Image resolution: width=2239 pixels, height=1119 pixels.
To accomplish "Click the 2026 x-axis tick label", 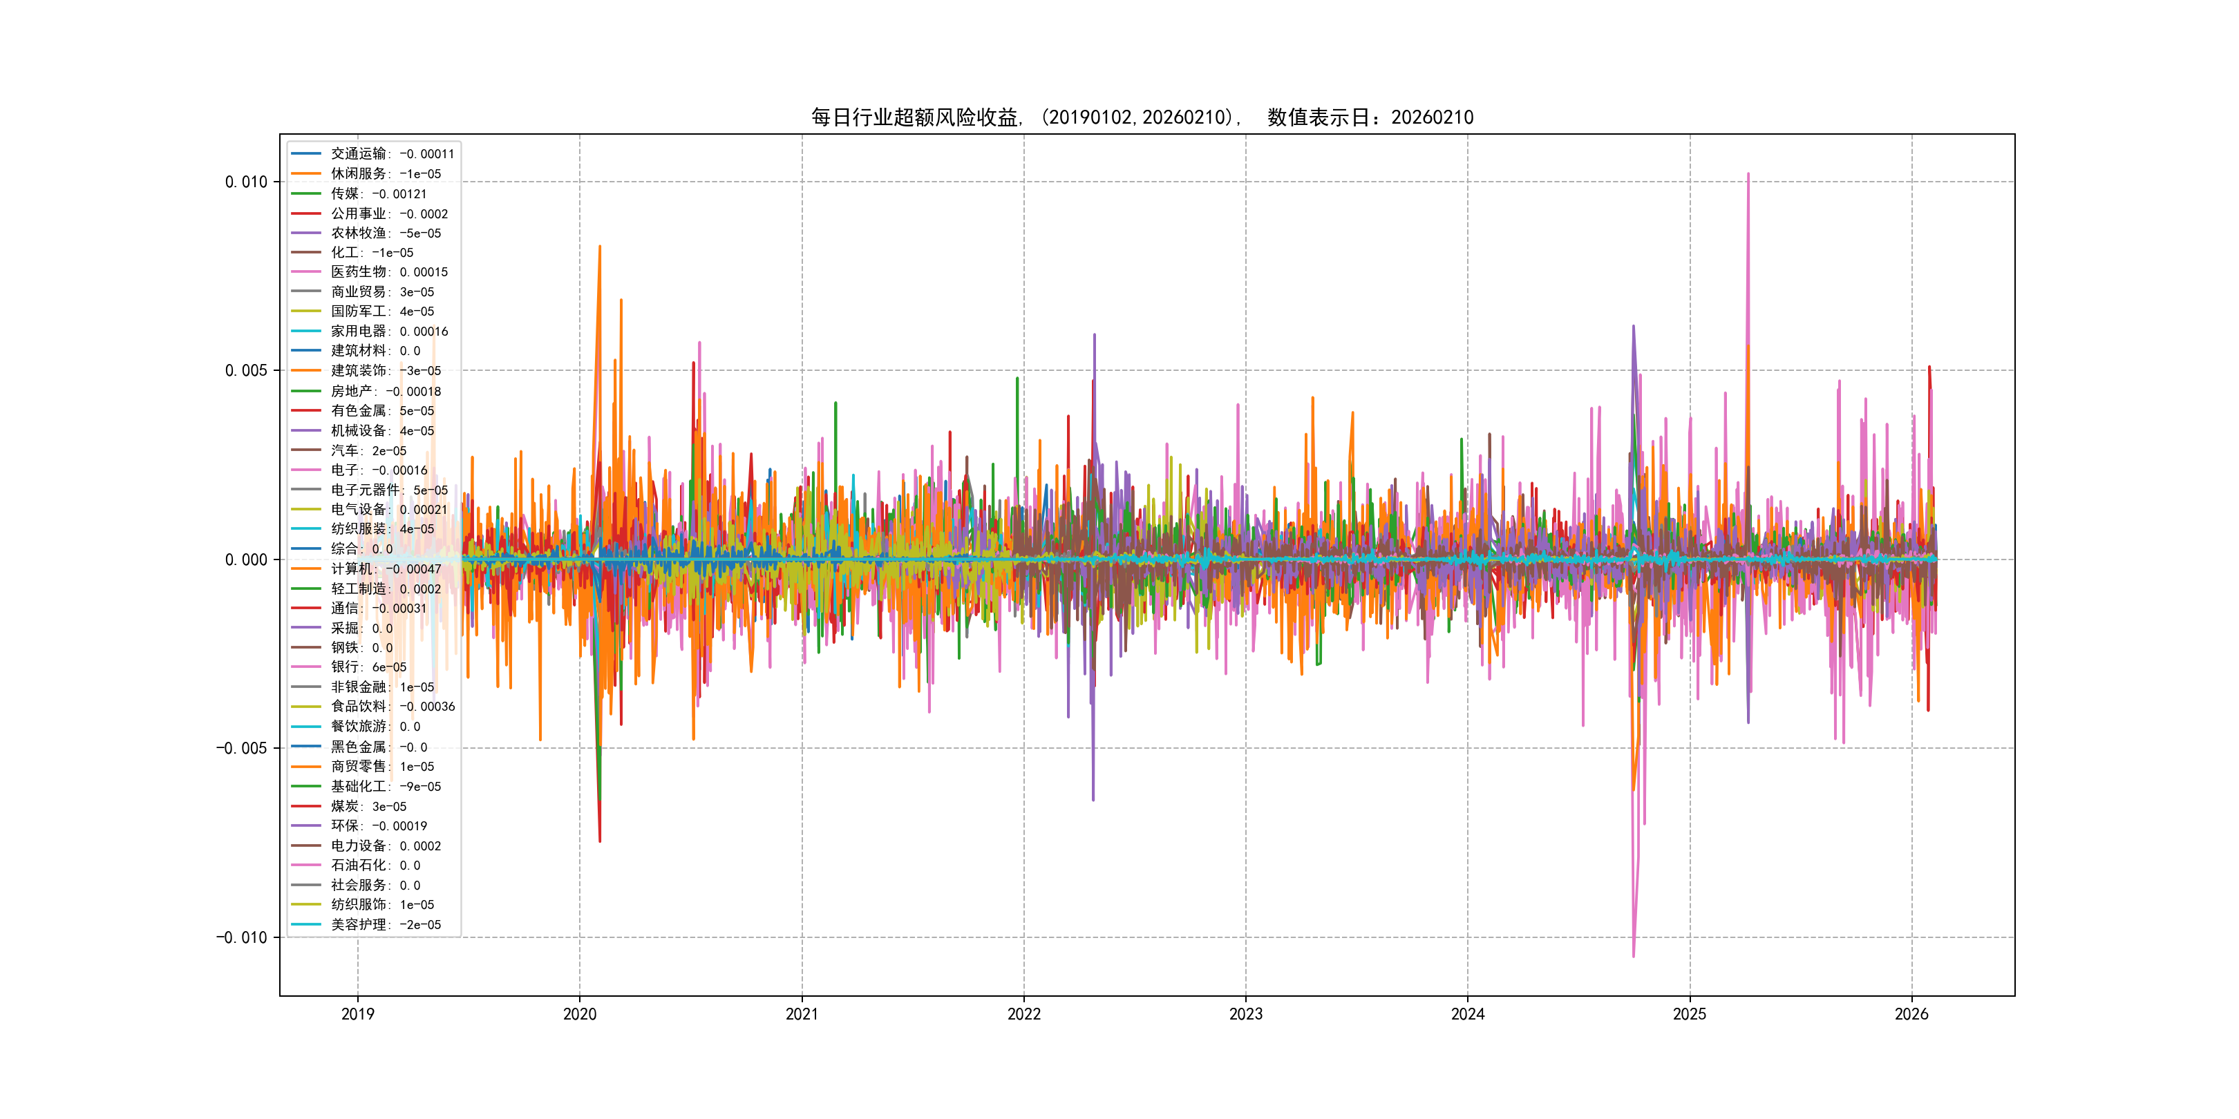I will click(x=1911, y=1014).
